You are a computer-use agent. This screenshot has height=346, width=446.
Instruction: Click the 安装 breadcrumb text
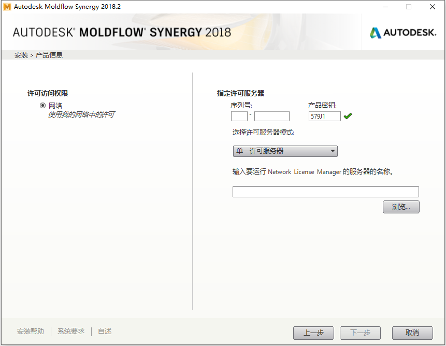click(x=21, y=55)
